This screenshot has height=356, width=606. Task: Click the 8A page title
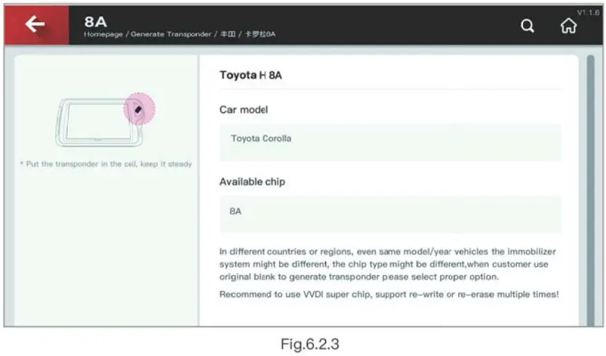tap(95, 21)
